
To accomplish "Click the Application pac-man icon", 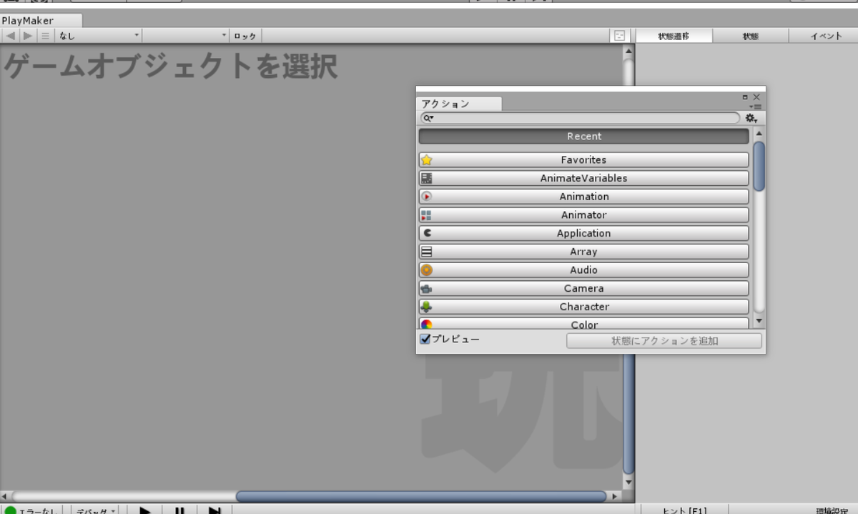I will [427, 233].
